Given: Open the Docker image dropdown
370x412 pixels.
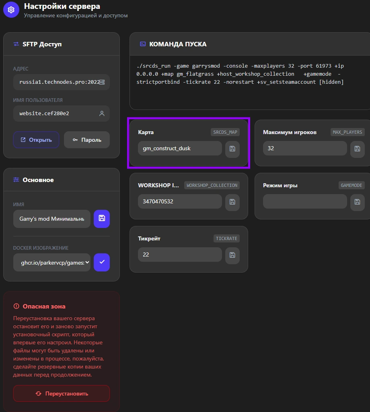Looking at the screenshot, I should [x=52, y=262].
